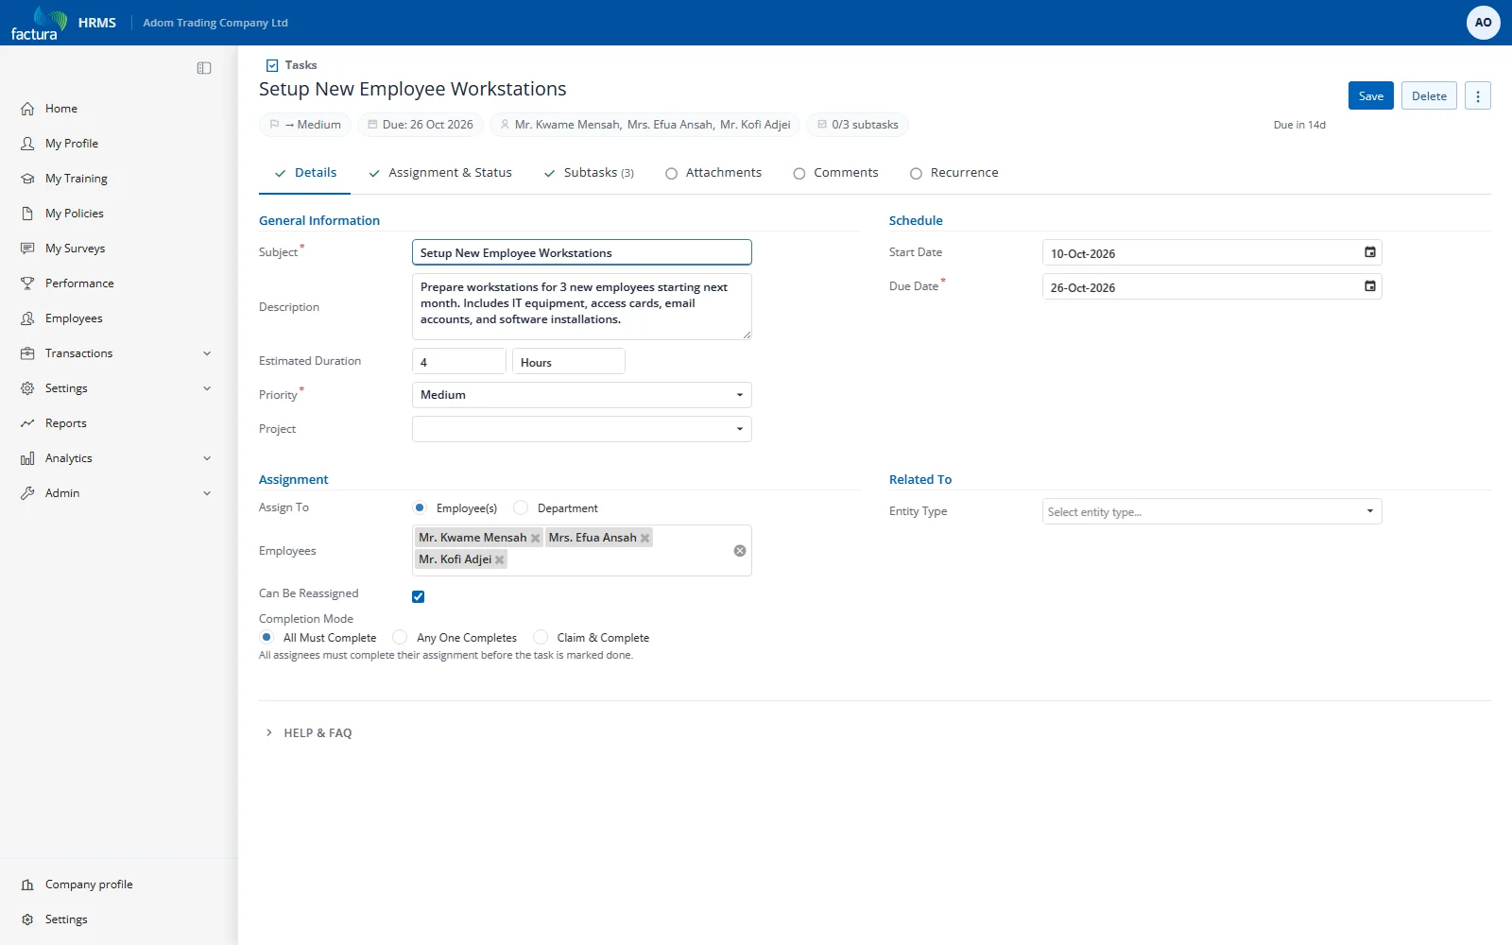
Task: Remove Mrs. Efua Ansah from employees
Action: click(644, 538)
